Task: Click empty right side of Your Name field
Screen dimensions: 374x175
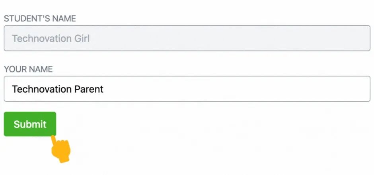Action: tap(279, 89)
